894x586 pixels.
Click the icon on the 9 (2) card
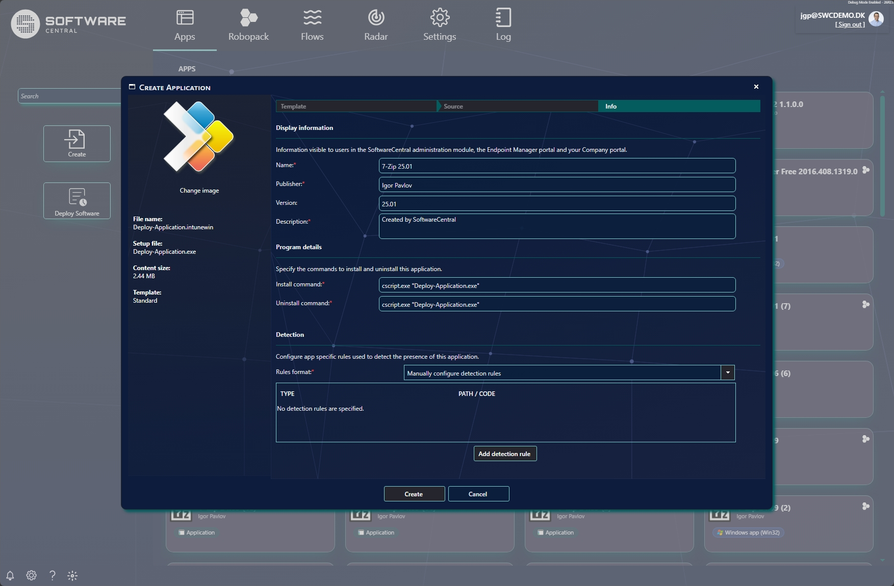pyautogui.click(x=865, y=507)
